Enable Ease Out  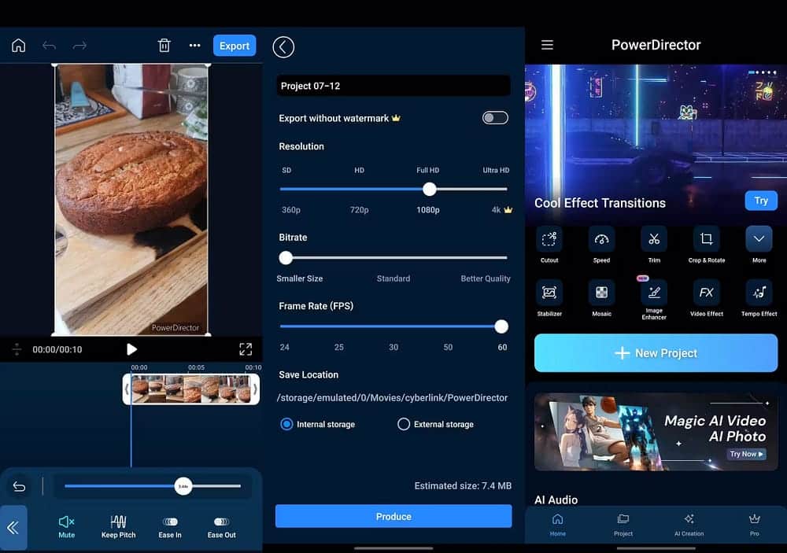tap(221, 527)
